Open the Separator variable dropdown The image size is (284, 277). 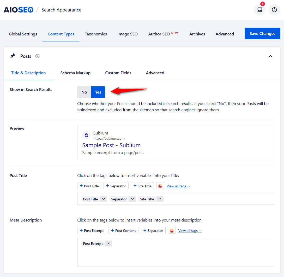(x=132, y=199)
